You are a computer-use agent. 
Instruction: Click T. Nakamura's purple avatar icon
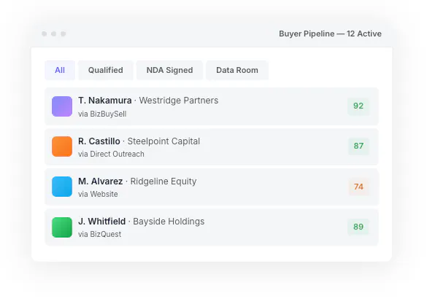[x=62, y=106]
